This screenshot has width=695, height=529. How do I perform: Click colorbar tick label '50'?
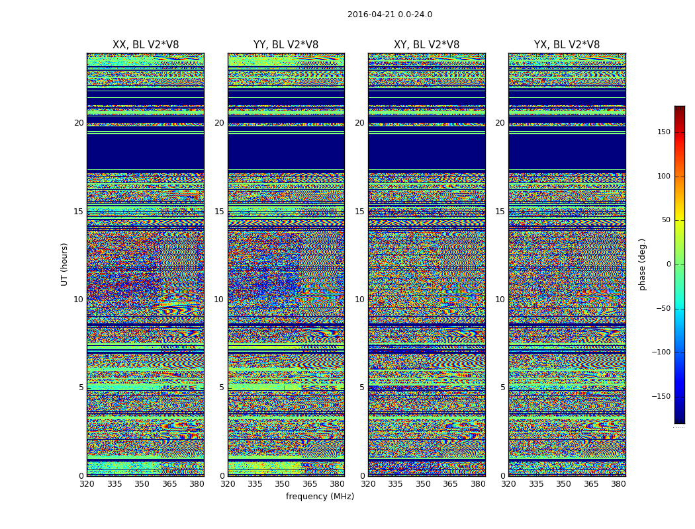pyautogui.click(x=666, y=220)
